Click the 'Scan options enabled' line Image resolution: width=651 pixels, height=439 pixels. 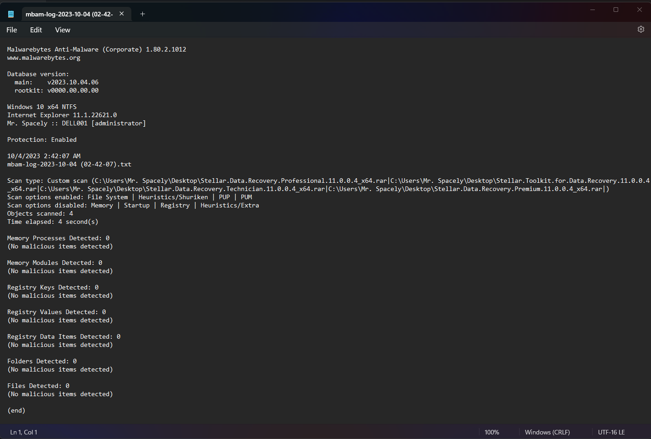(130, 197)
